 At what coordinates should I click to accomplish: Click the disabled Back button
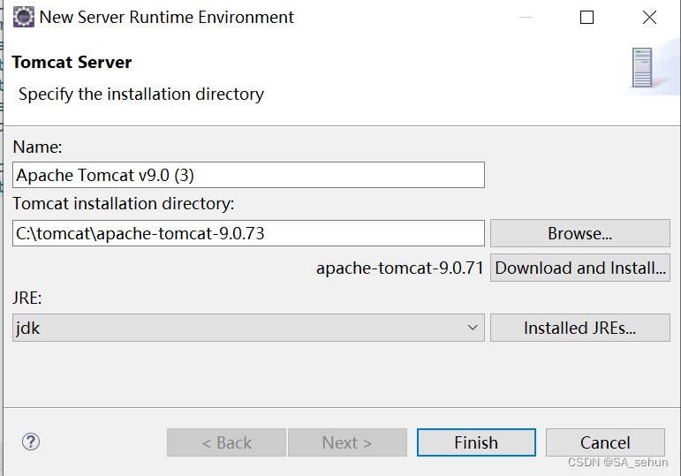(226, 442)
